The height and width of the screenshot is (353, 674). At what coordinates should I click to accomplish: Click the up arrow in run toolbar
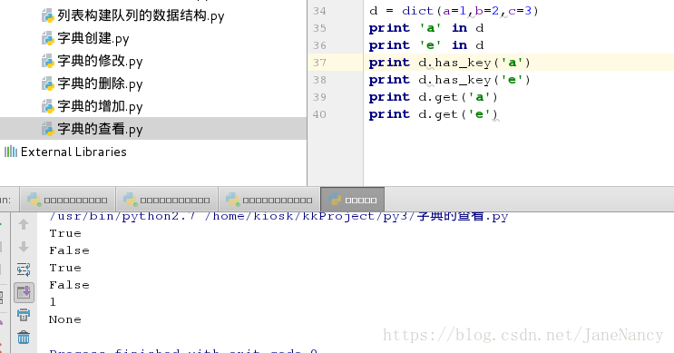point(24,224)
